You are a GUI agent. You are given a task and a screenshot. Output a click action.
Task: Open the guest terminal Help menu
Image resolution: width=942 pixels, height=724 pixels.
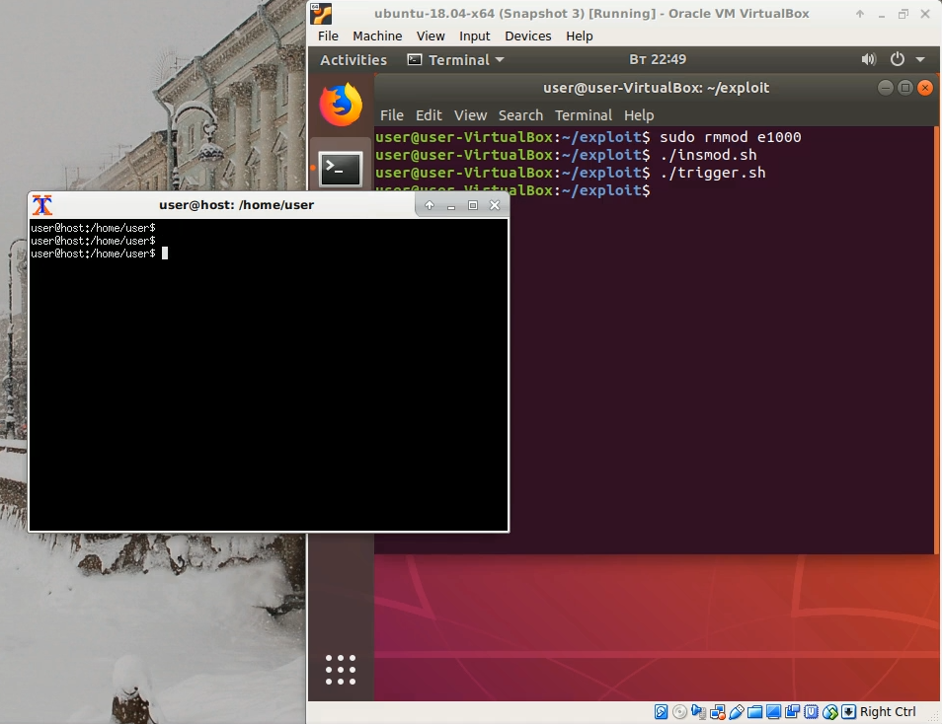click(639, 115)
